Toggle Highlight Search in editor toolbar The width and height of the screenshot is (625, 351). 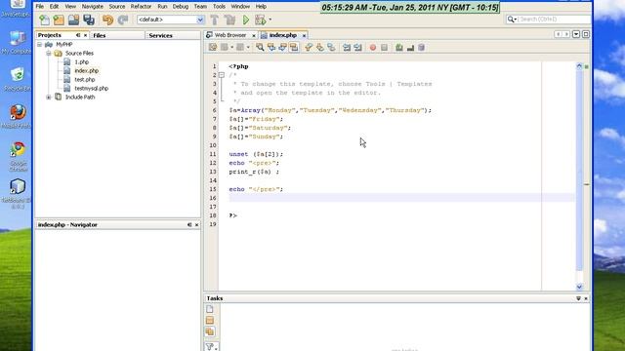pos(294,48)
